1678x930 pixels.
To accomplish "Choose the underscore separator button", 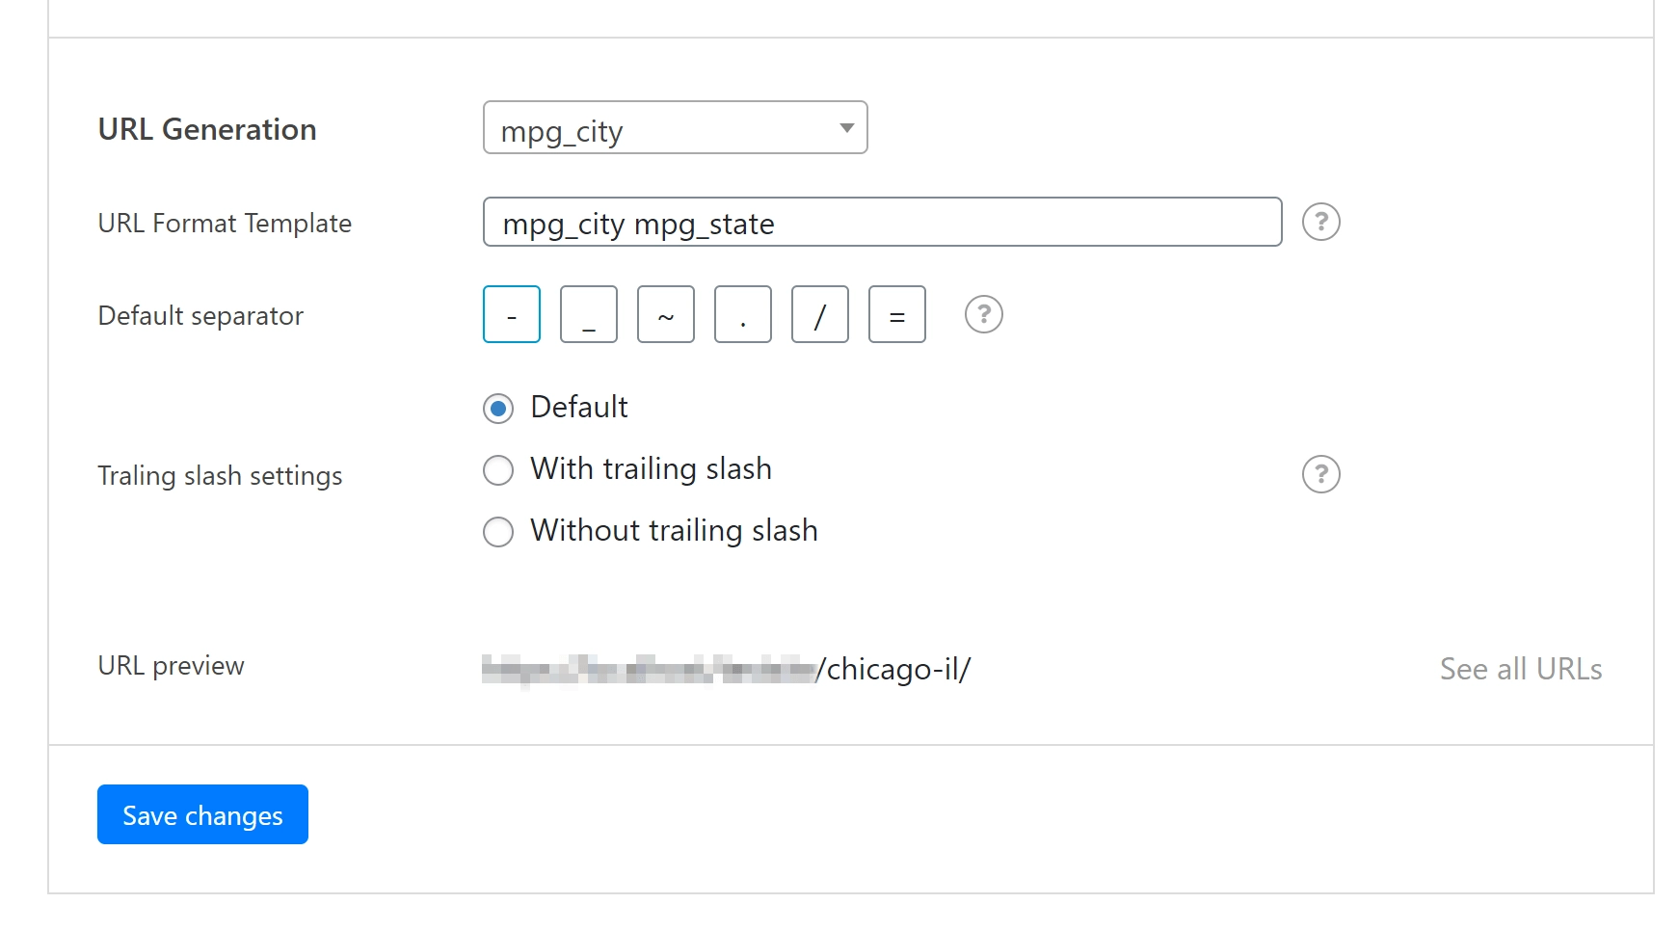I will tap(589, 315).
